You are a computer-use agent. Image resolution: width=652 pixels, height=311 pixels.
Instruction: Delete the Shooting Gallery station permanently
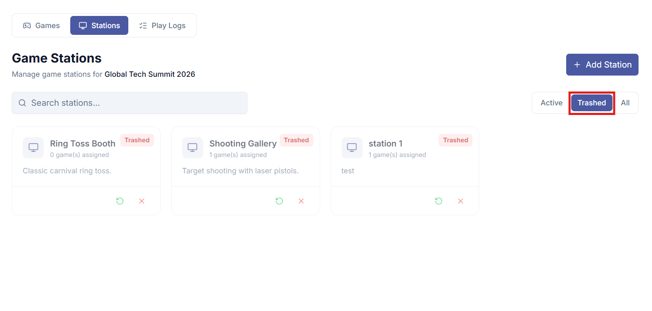pos(301,201)
